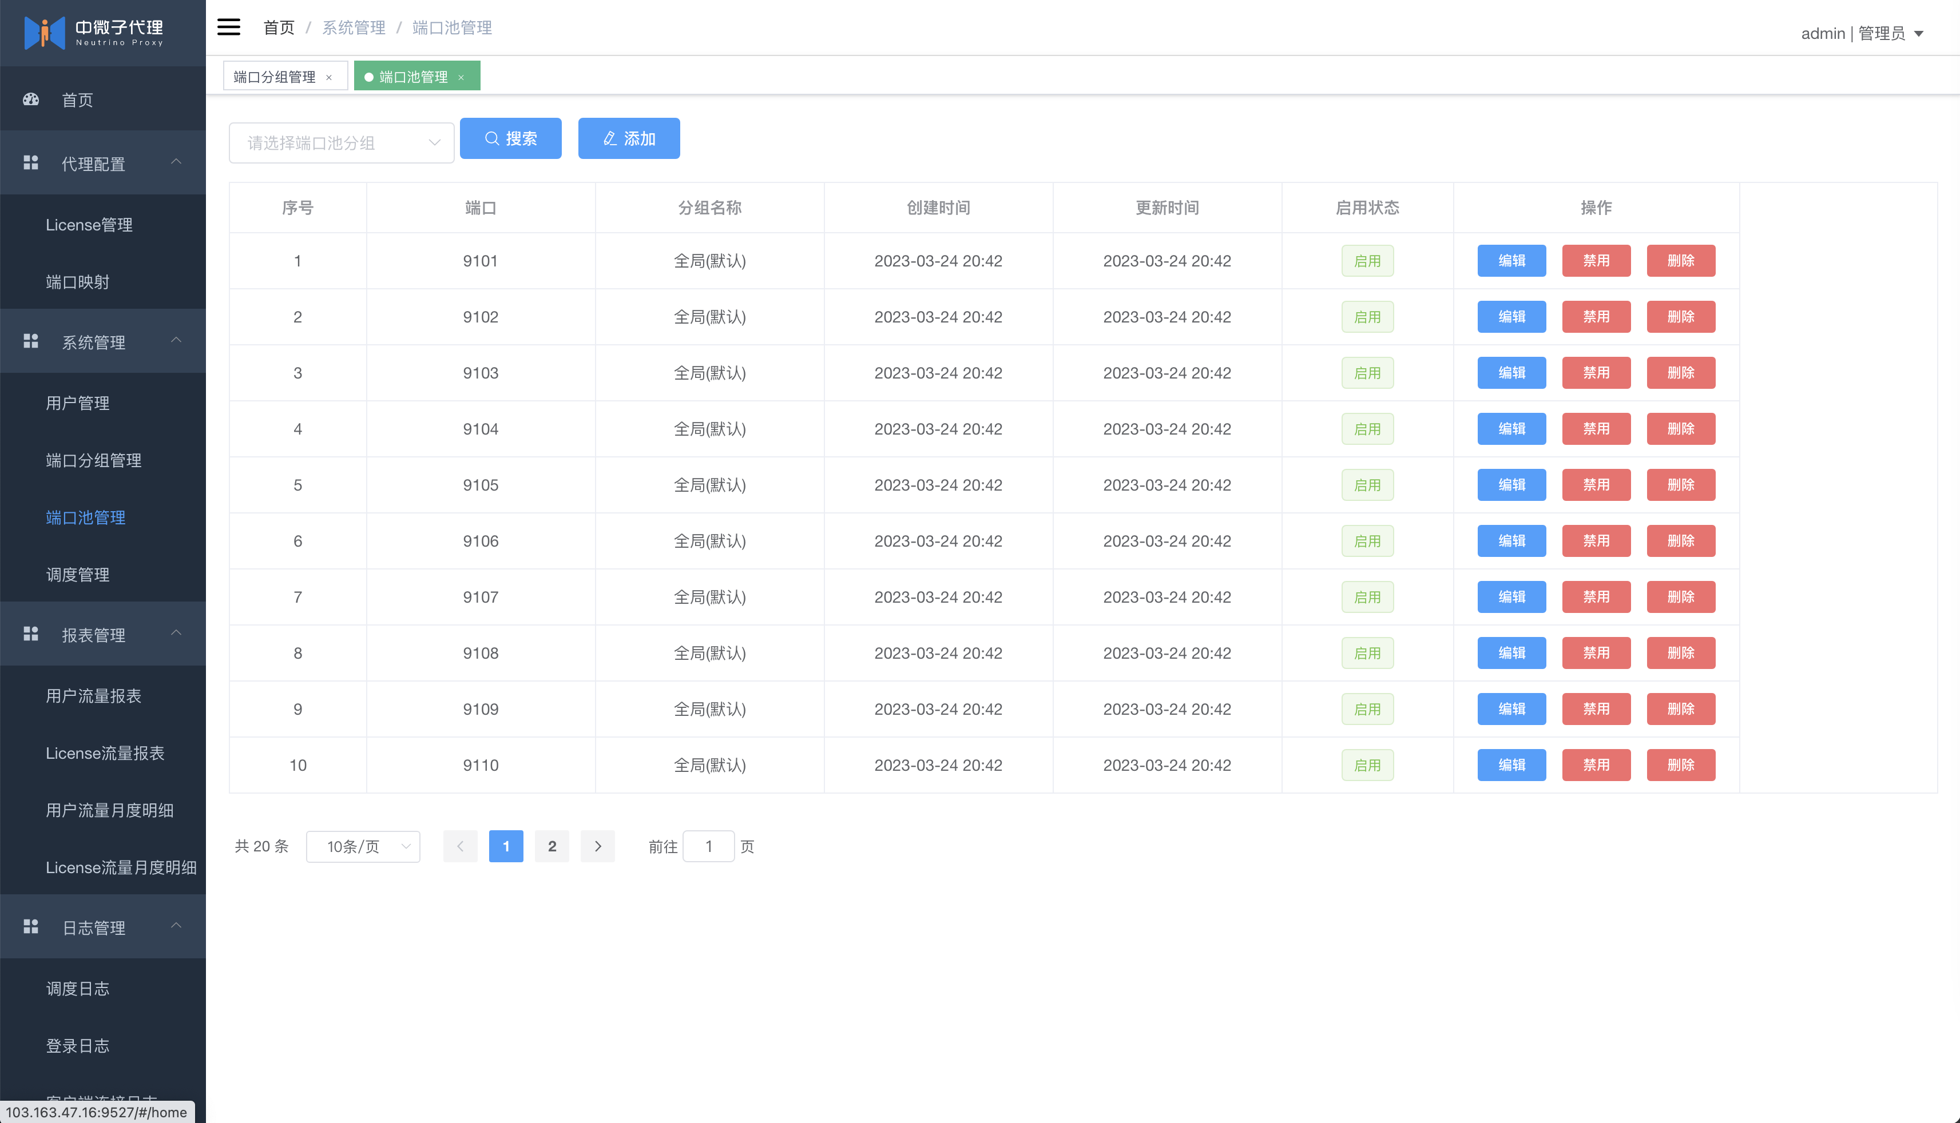Click the dashboard icon beside 首页
This screenshot has height=1123, width=1960.
pyautogui.click(x=31, y=99)
